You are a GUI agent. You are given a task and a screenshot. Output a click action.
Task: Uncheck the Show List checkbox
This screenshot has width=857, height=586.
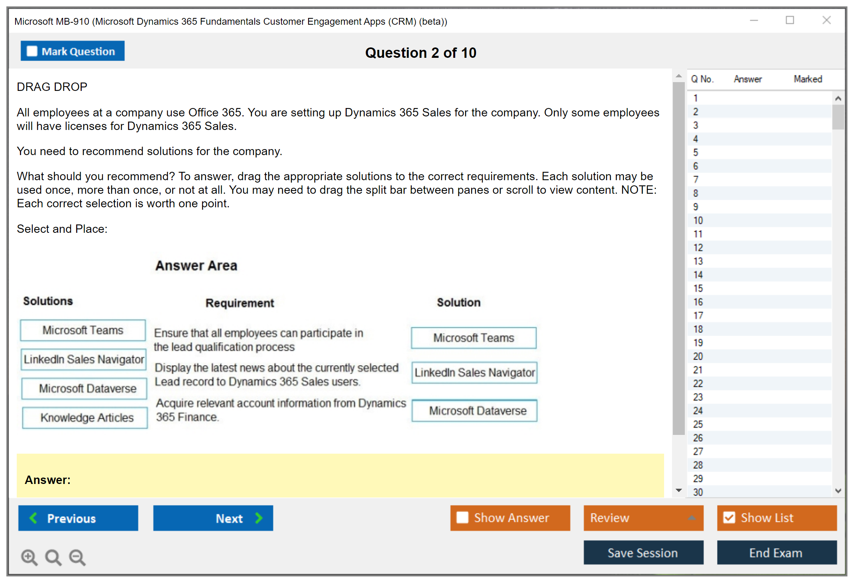pyautogui.click(x=729, y=517)
